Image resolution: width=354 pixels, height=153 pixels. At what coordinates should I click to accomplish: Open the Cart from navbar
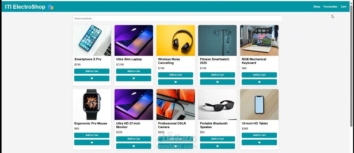click(343, 7)
